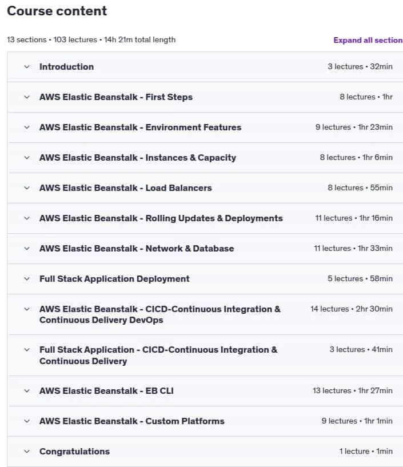
Task: Click '11 lectures • 1hr 16min' text
Action: click(354, 218)
